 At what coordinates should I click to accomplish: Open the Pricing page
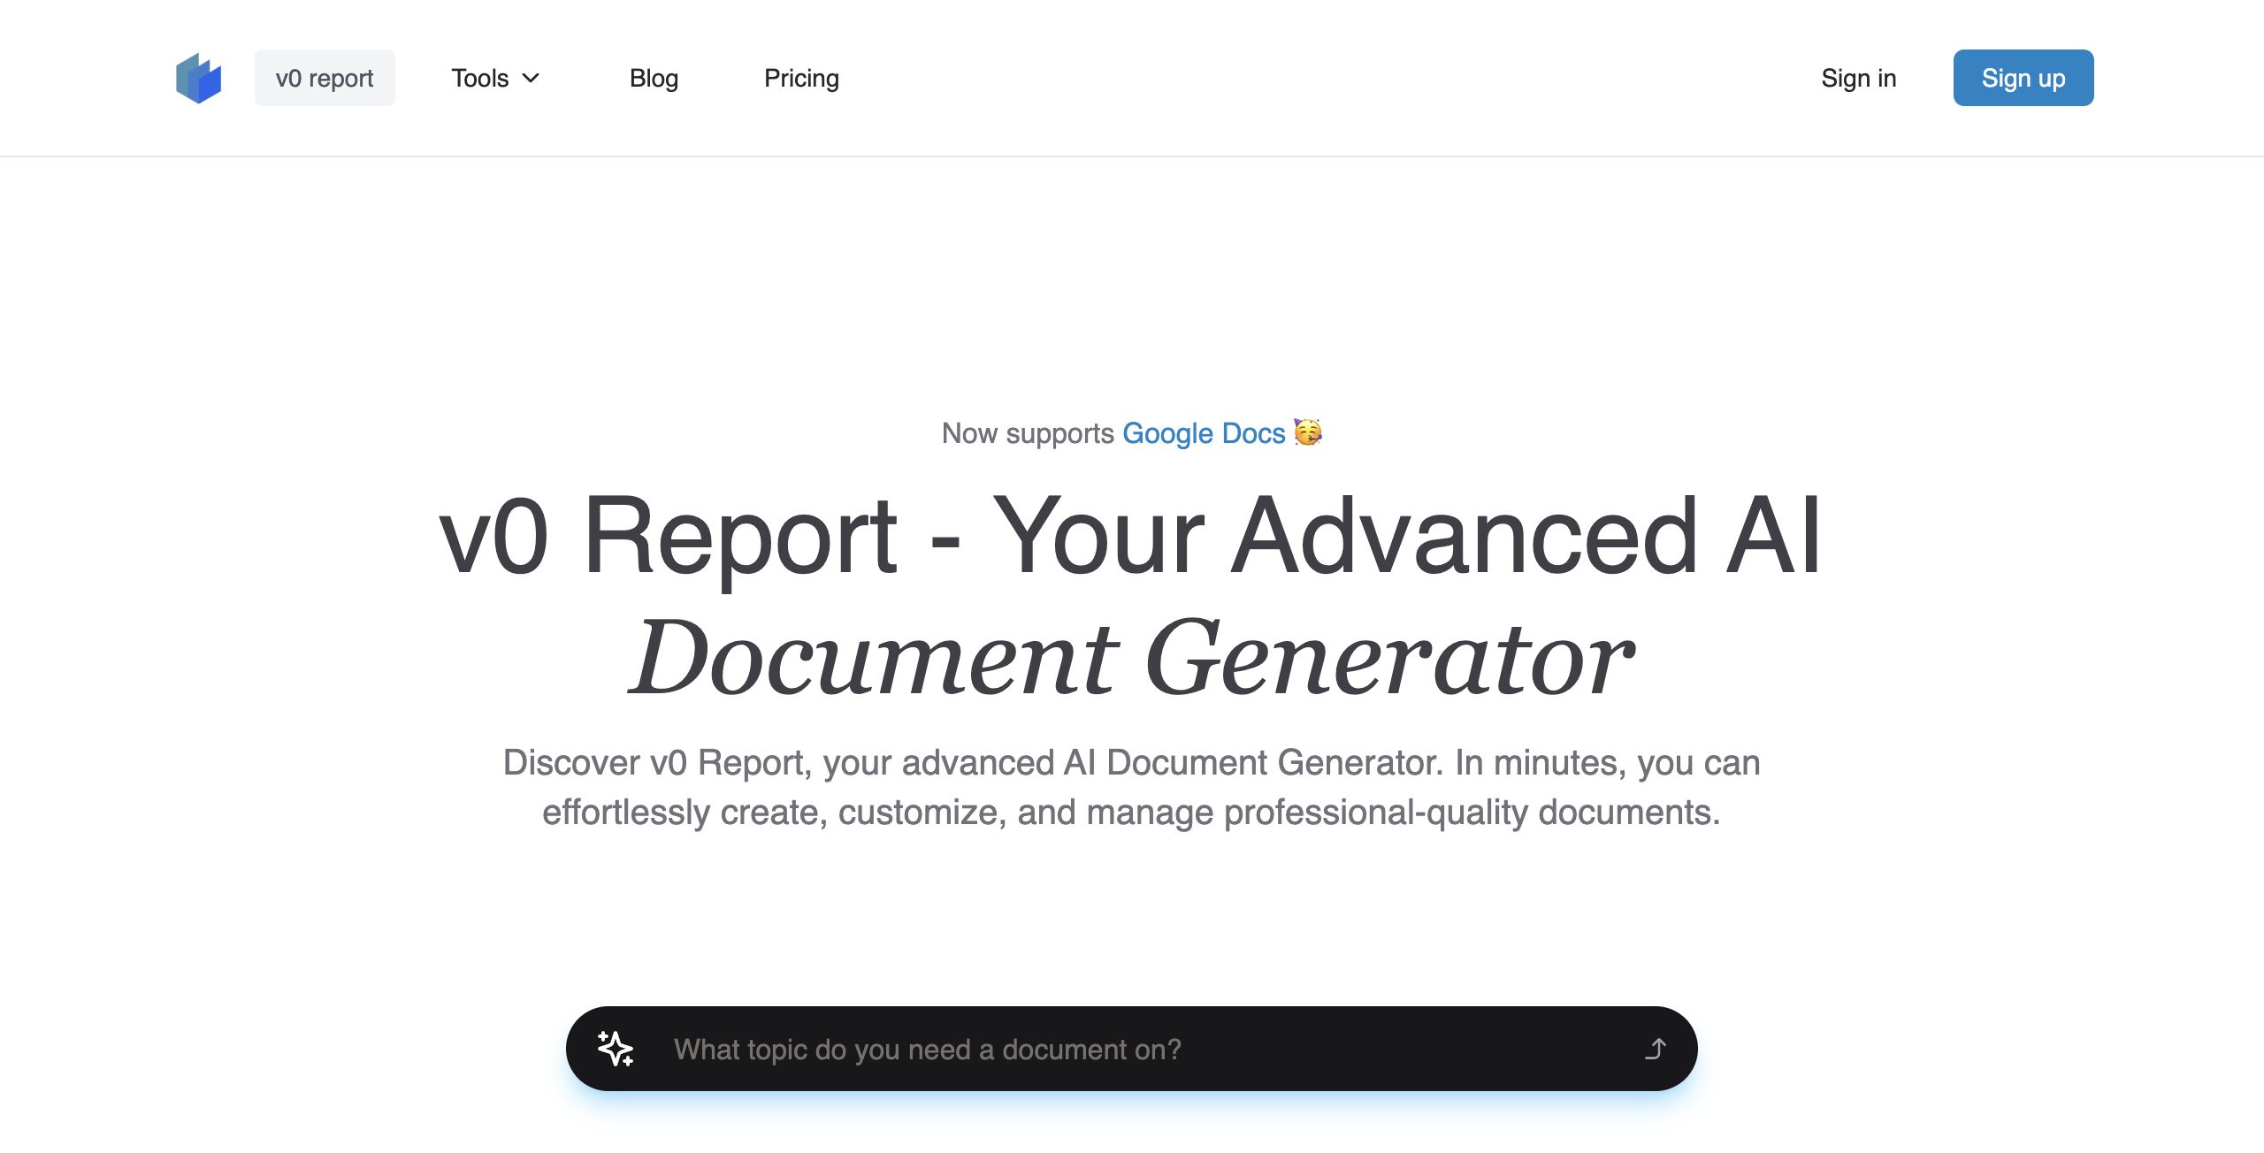(801, 78)
